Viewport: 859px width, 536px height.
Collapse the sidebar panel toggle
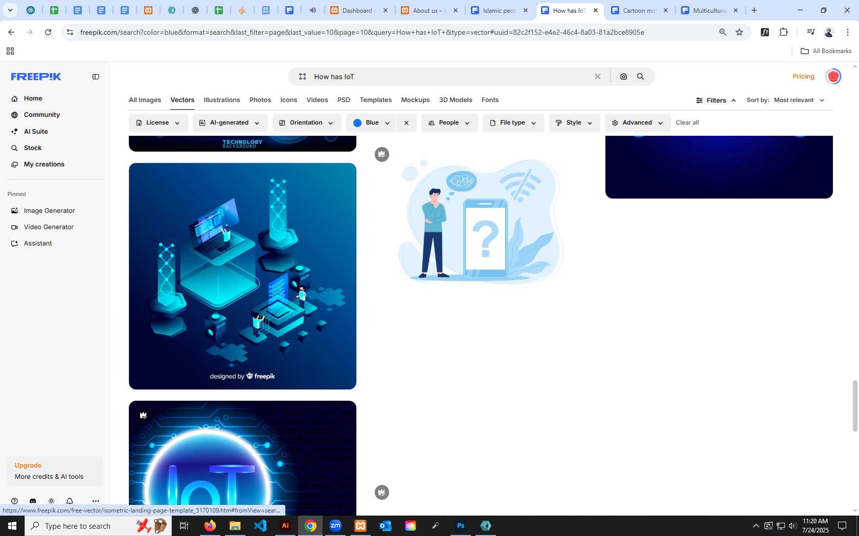click(x=96, y=77)
